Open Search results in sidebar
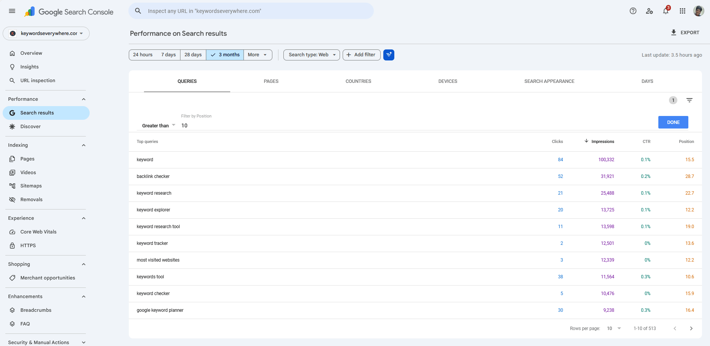The height and width of the screenshot is (346, 710). pyautogui.click(x=46, y=113)
